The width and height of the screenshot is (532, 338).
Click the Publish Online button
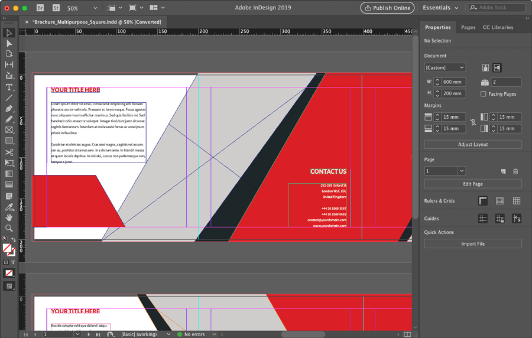[387, 8]
